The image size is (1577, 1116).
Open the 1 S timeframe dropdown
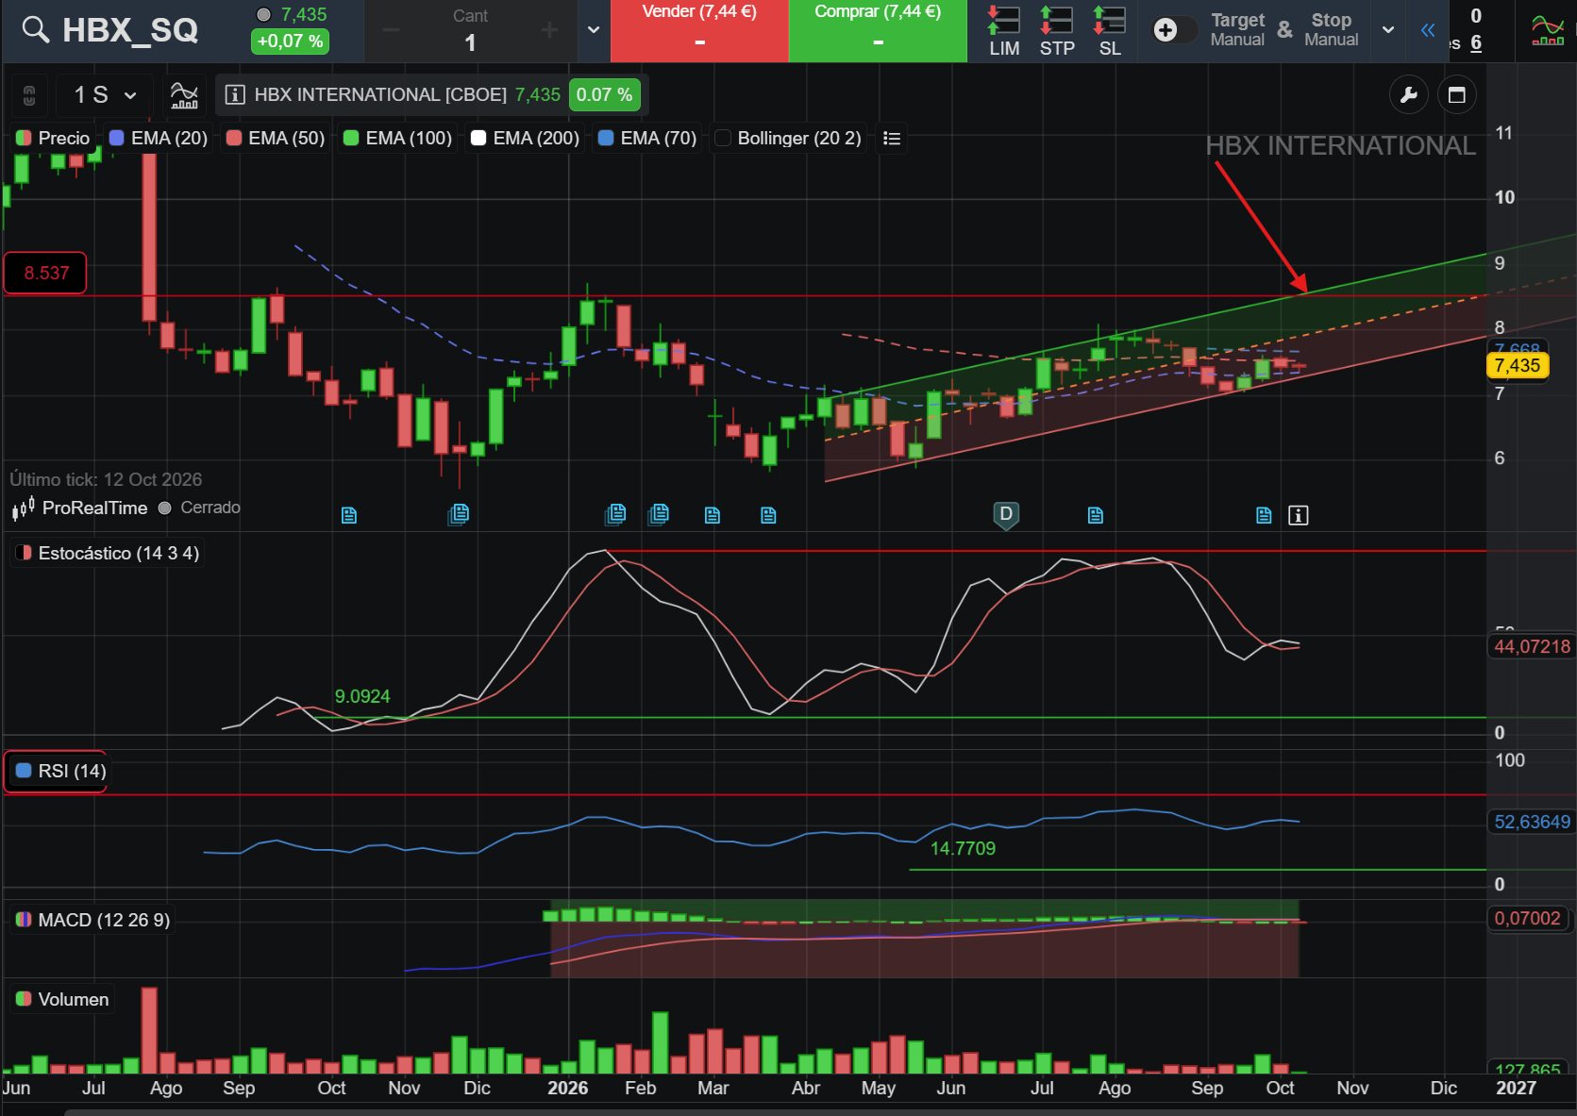point(105,95)
